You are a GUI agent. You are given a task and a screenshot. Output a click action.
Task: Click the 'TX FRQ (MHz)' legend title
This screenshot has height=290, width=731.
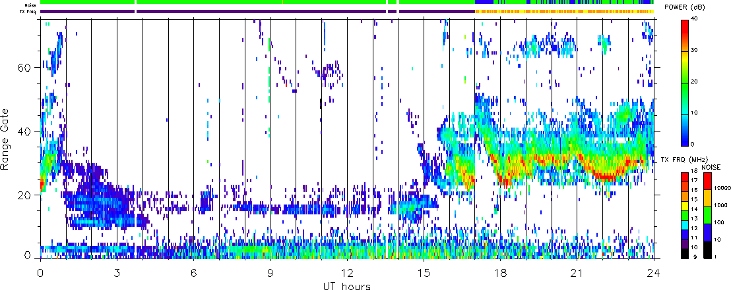683,160
